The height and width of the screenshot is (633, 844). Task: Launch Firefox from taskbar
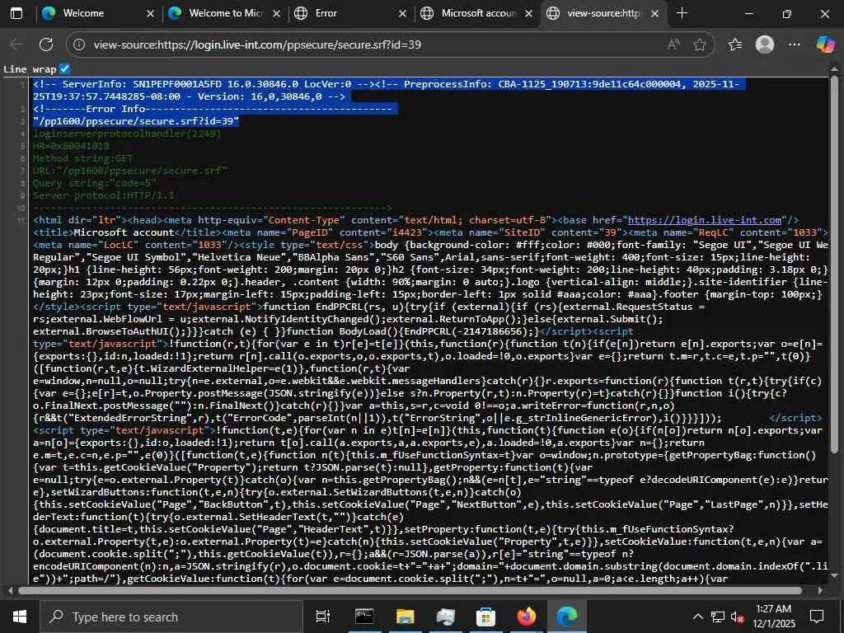coord(527,617)
